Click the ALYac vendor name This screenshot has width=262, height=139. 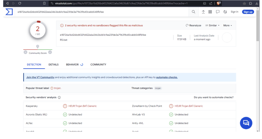(x=29, y=123)
